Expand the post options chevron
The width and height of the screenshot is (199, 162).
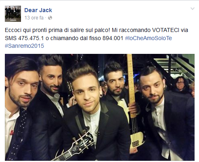[x=193, y=9]
